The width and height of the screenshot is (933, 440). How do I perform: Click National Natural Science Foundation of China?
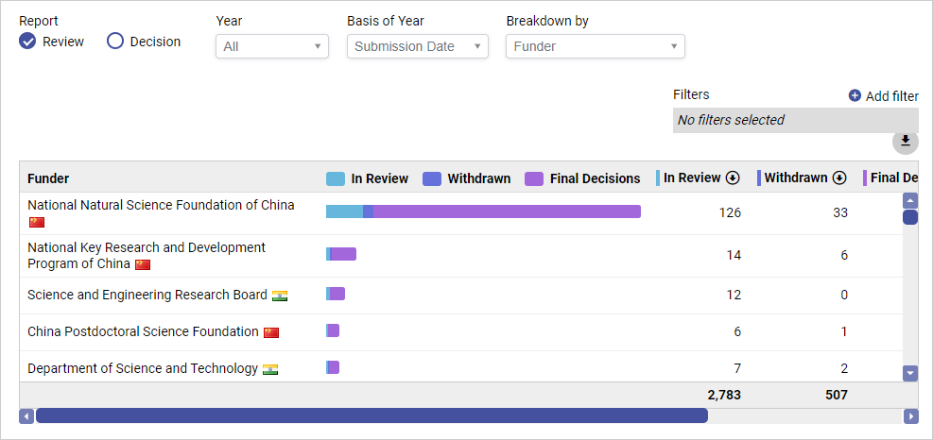point(161,205)
